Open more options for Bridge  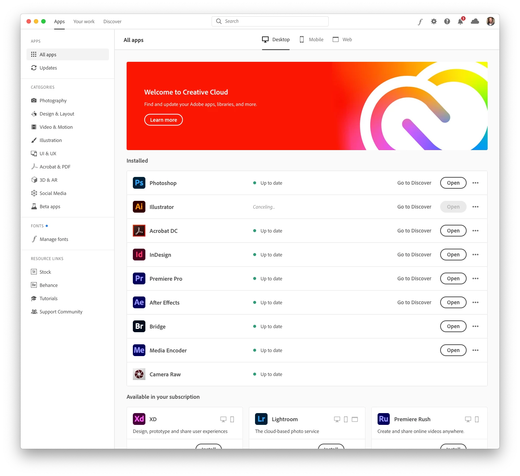point(475,326)
